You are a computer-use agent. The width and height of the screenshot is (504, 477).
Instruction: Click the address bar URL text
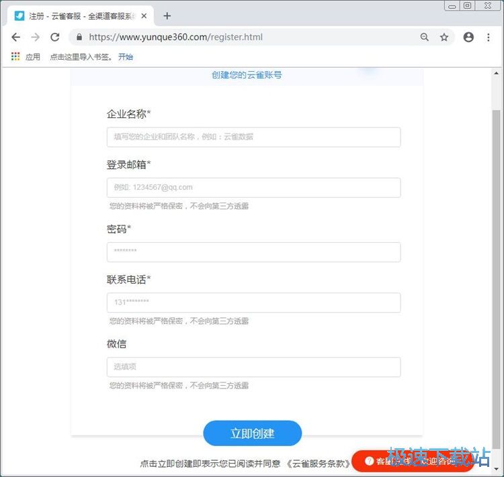coord(176,38)
